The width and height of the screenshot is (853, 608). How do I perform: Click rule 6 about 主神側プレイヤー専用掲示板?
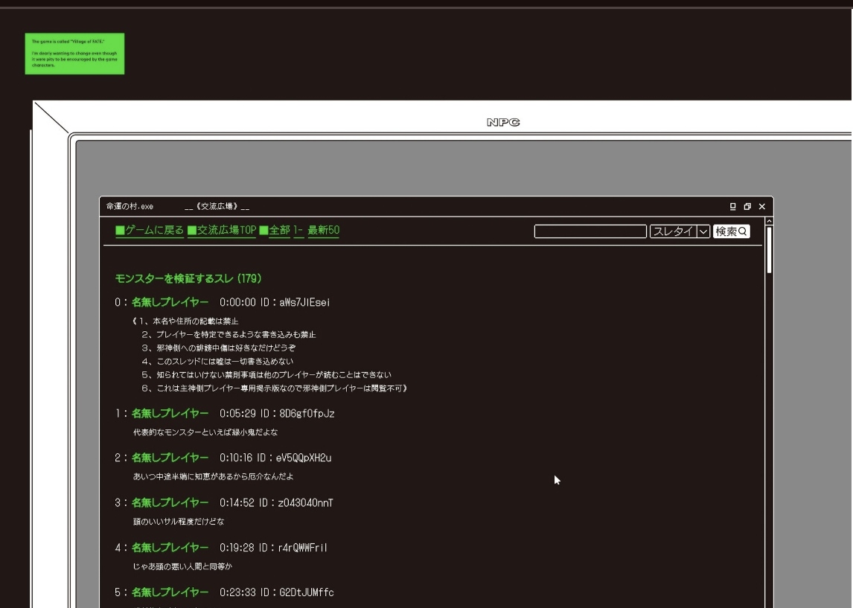pos(275,388)
